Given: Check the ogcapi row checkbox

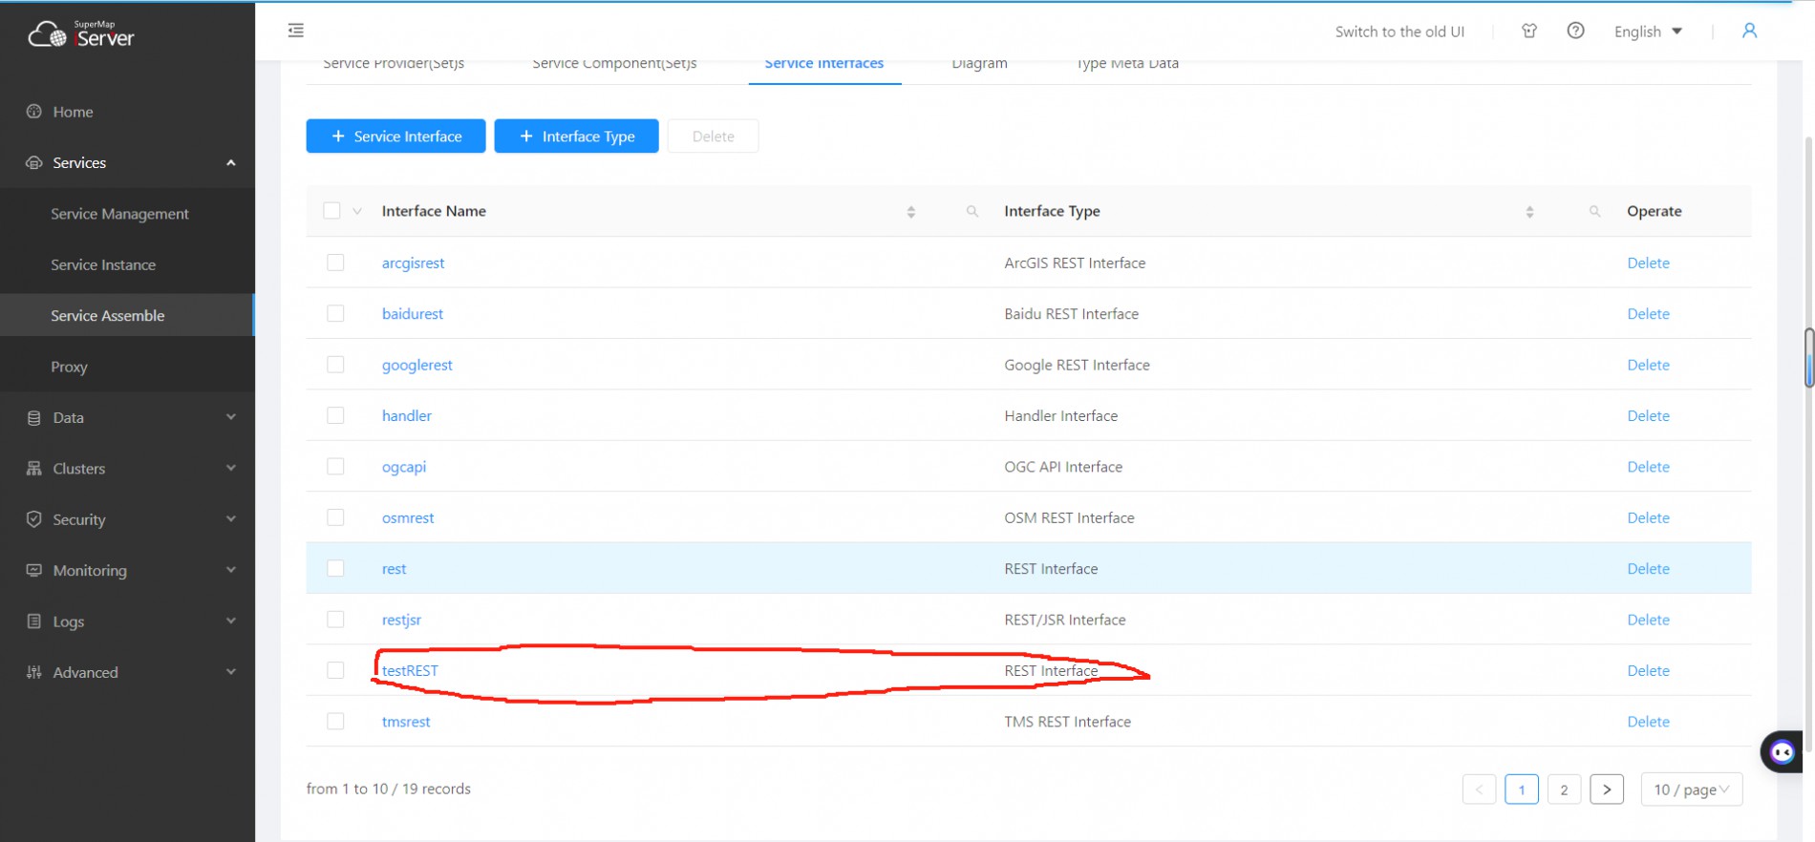Looking at the screenshot, I should [x=335, y=466].
